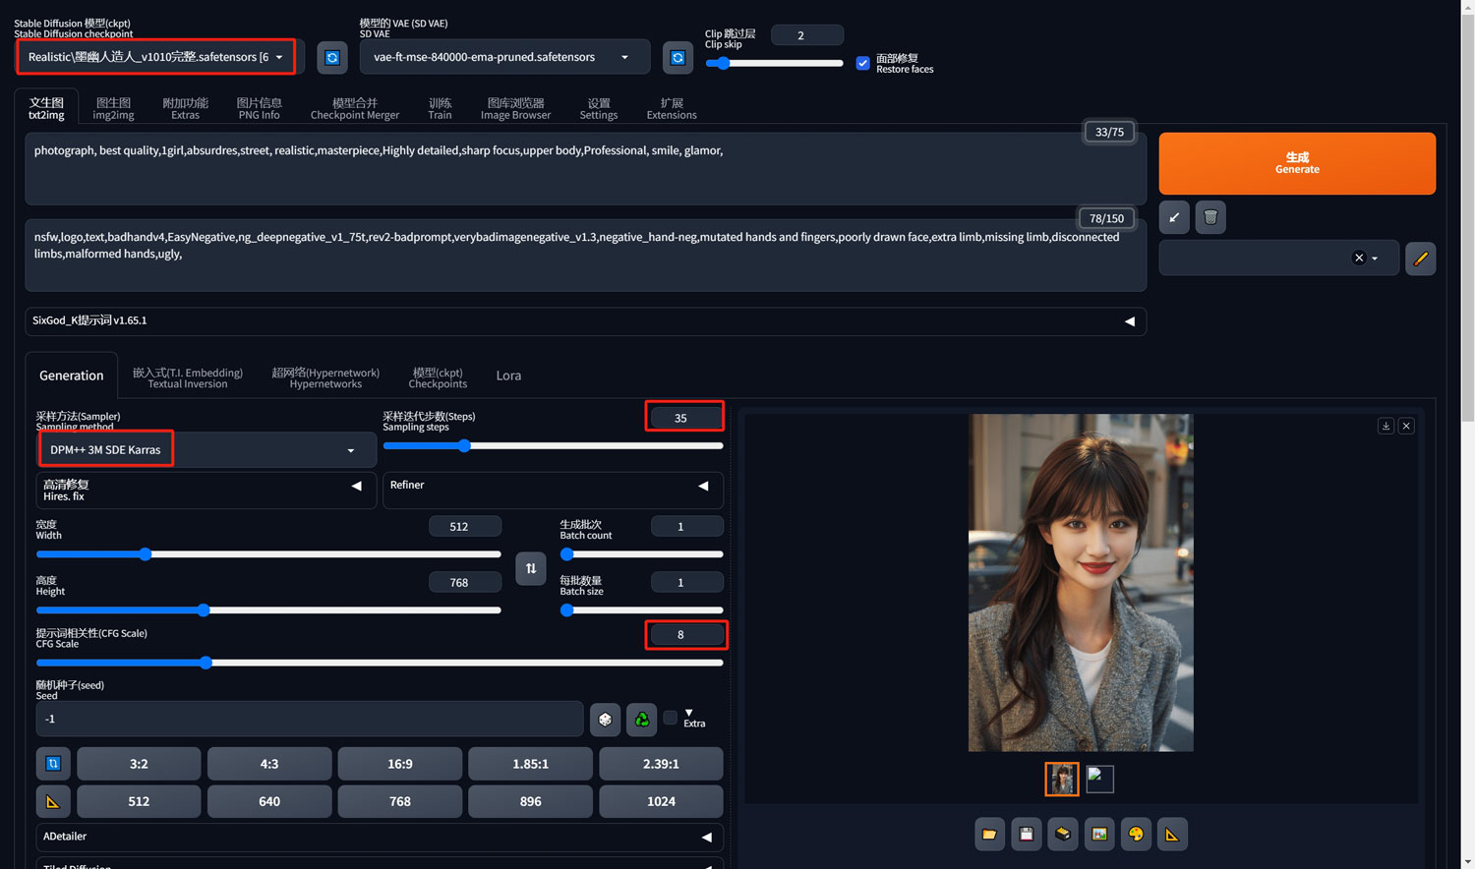
Task: Set aspect ratio to 2.39:1
Action: click(x=661, y=763)
